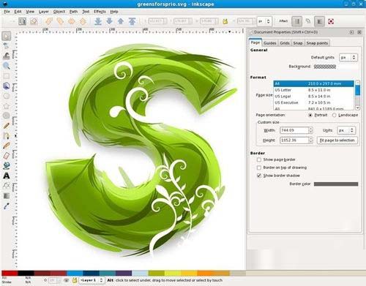Image resolution: width=366 pixels, height=286 pixels.
Task: Click page size list scroll-up arrow
Action: [x=358, y=83]
